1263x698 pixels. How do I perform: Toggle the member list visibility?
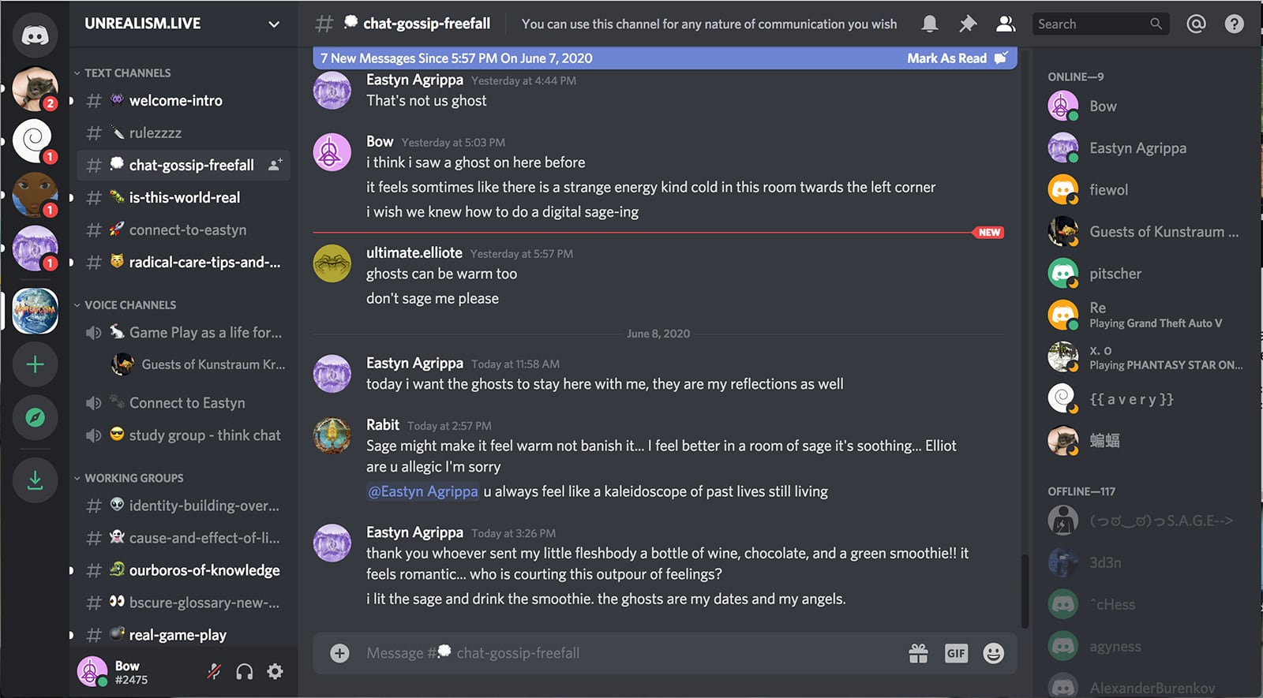[x=1005, y=24]
